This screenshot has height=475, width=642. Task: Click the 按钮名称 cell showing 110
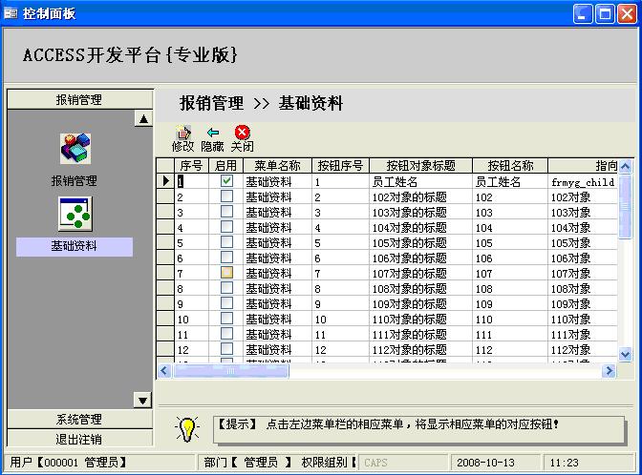(x=510, y=319)
